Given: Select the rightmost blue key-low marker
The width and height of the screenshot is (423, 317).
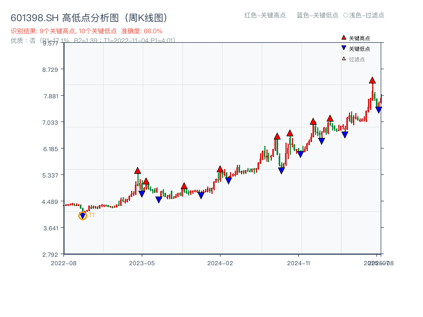Looking at the screenshot, I should (379, 109).
